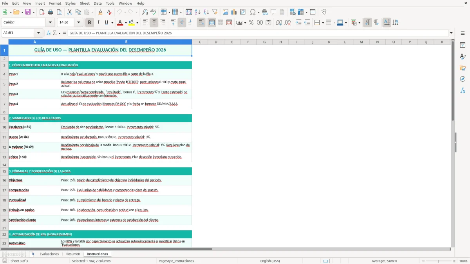This screenshot has height=264, width=470.
Task: Click the formula input line
Action: 258,33
